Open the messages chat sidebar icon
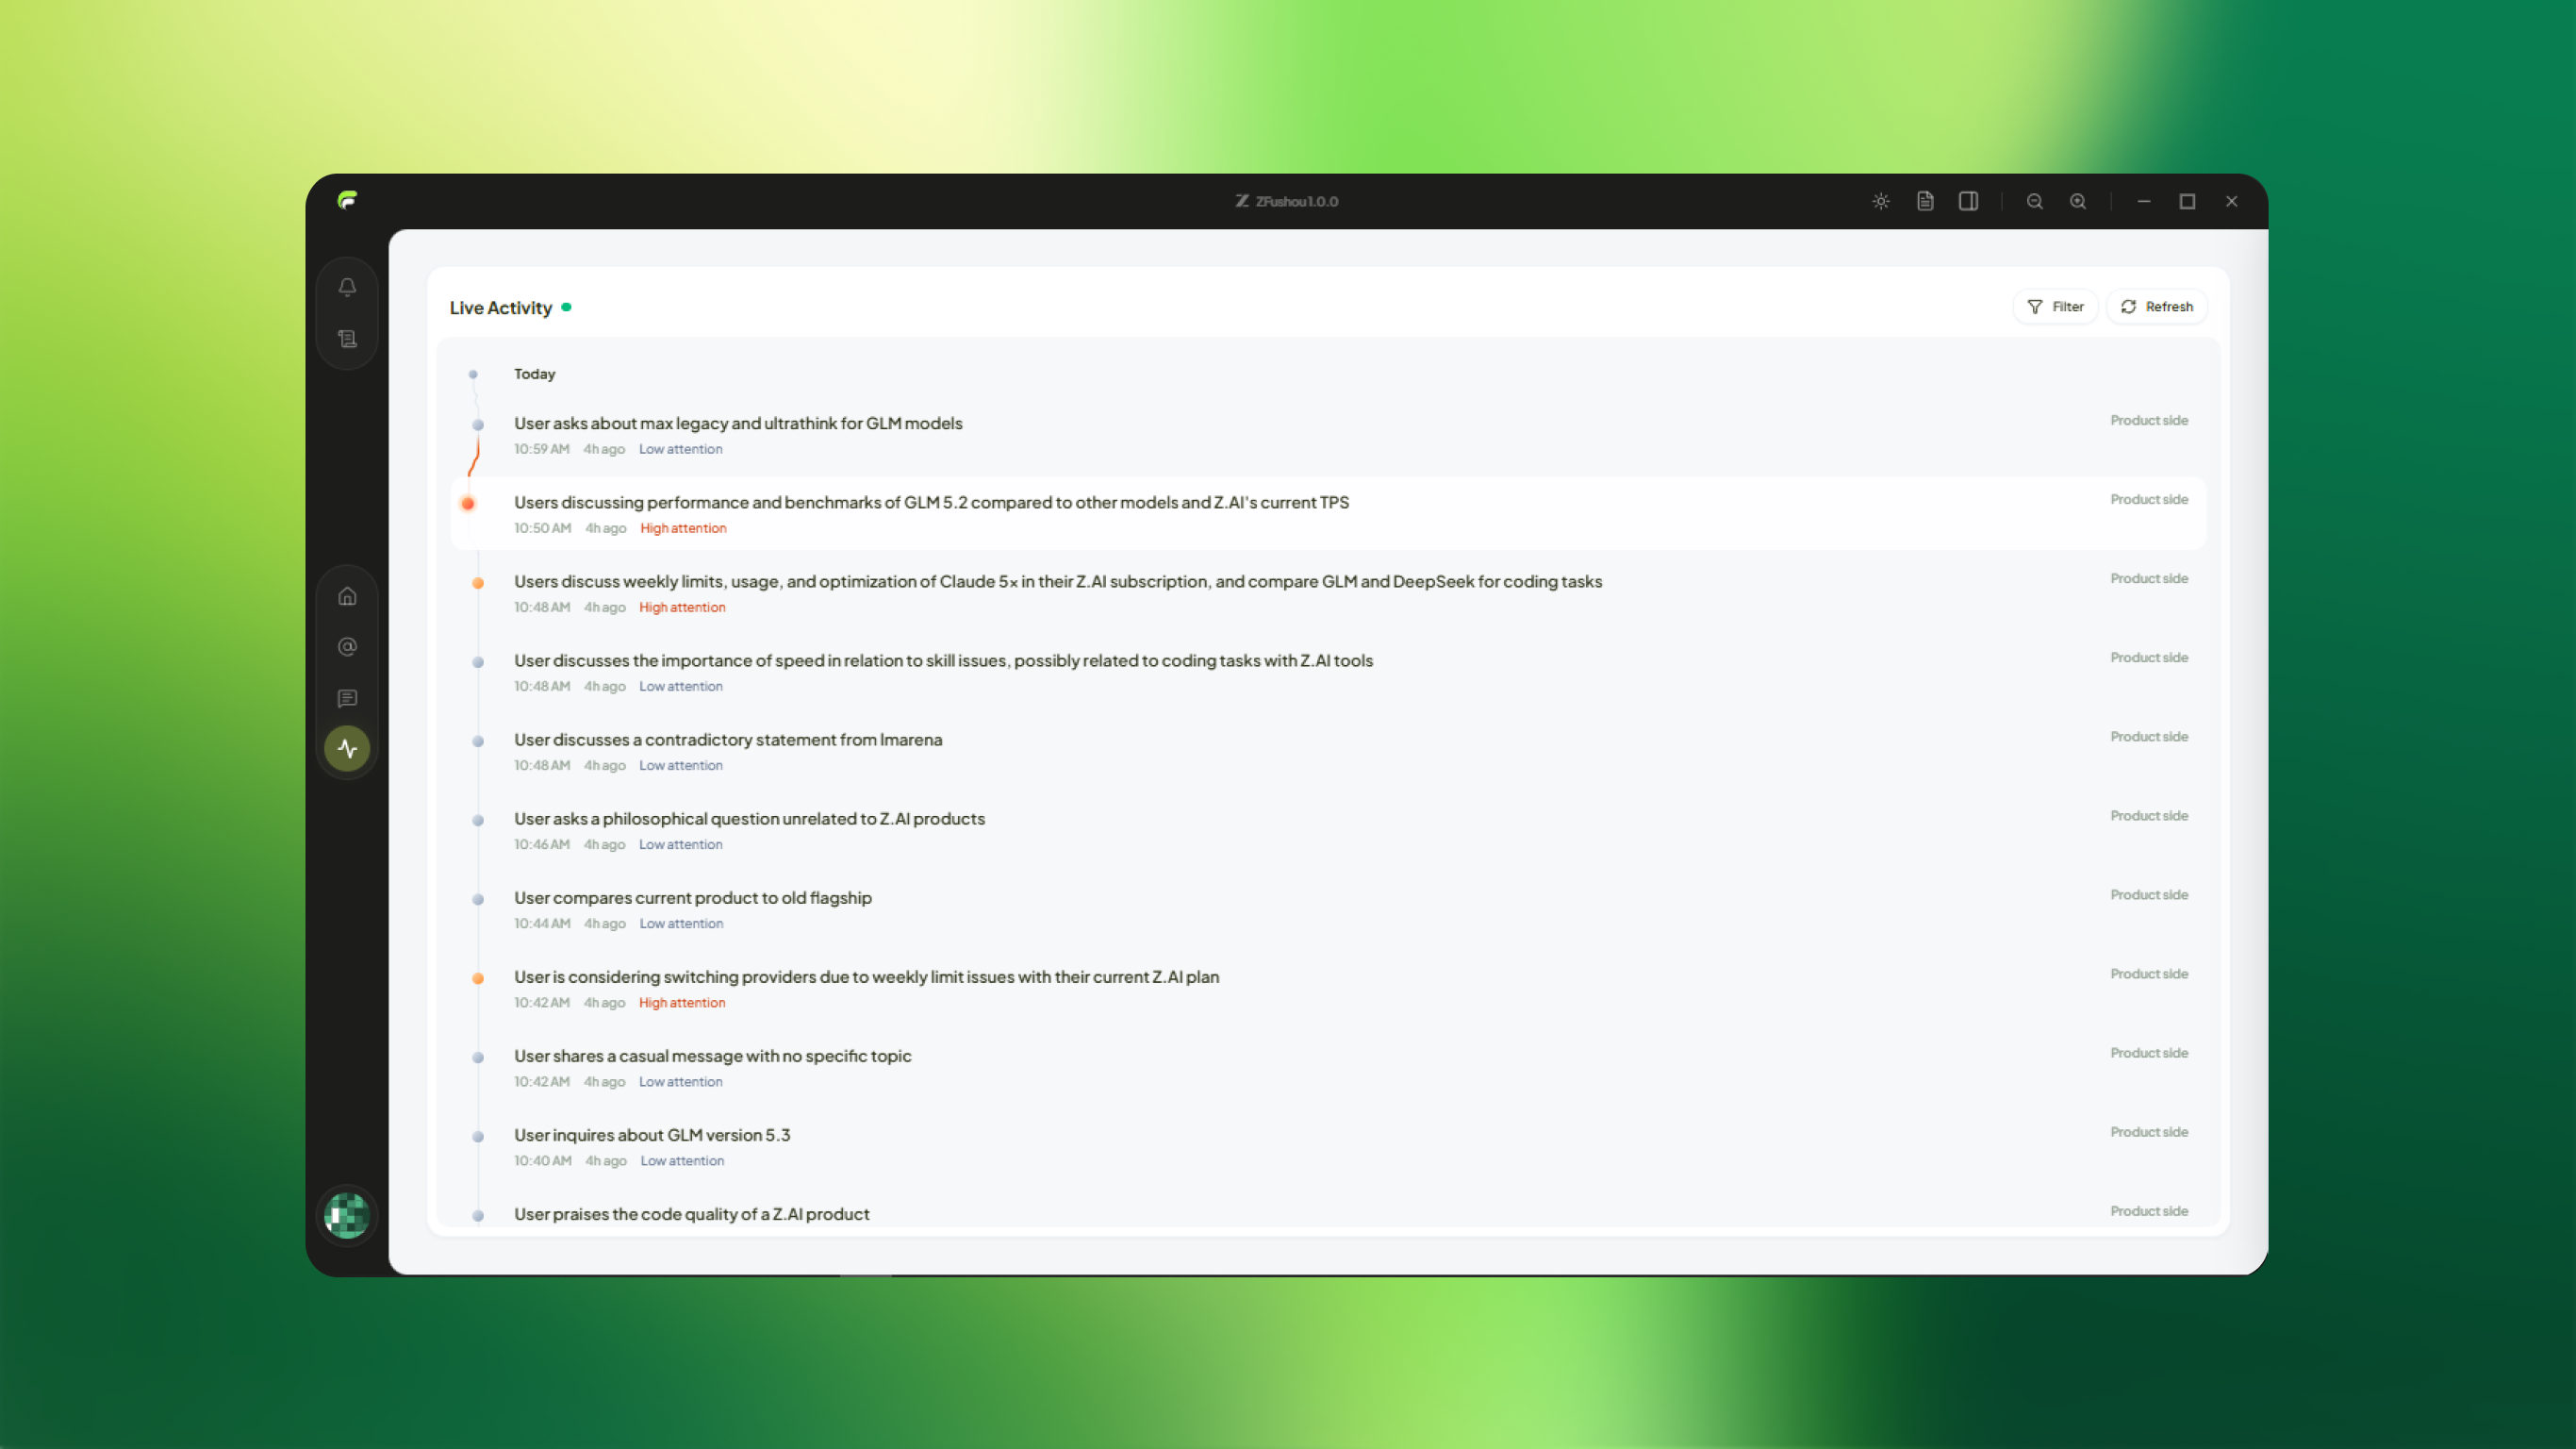 coord(347,698)
